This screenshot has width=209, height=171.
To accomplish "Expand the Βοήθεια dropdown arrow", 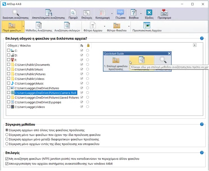I will pyautogui.click(x=141, y=13).
